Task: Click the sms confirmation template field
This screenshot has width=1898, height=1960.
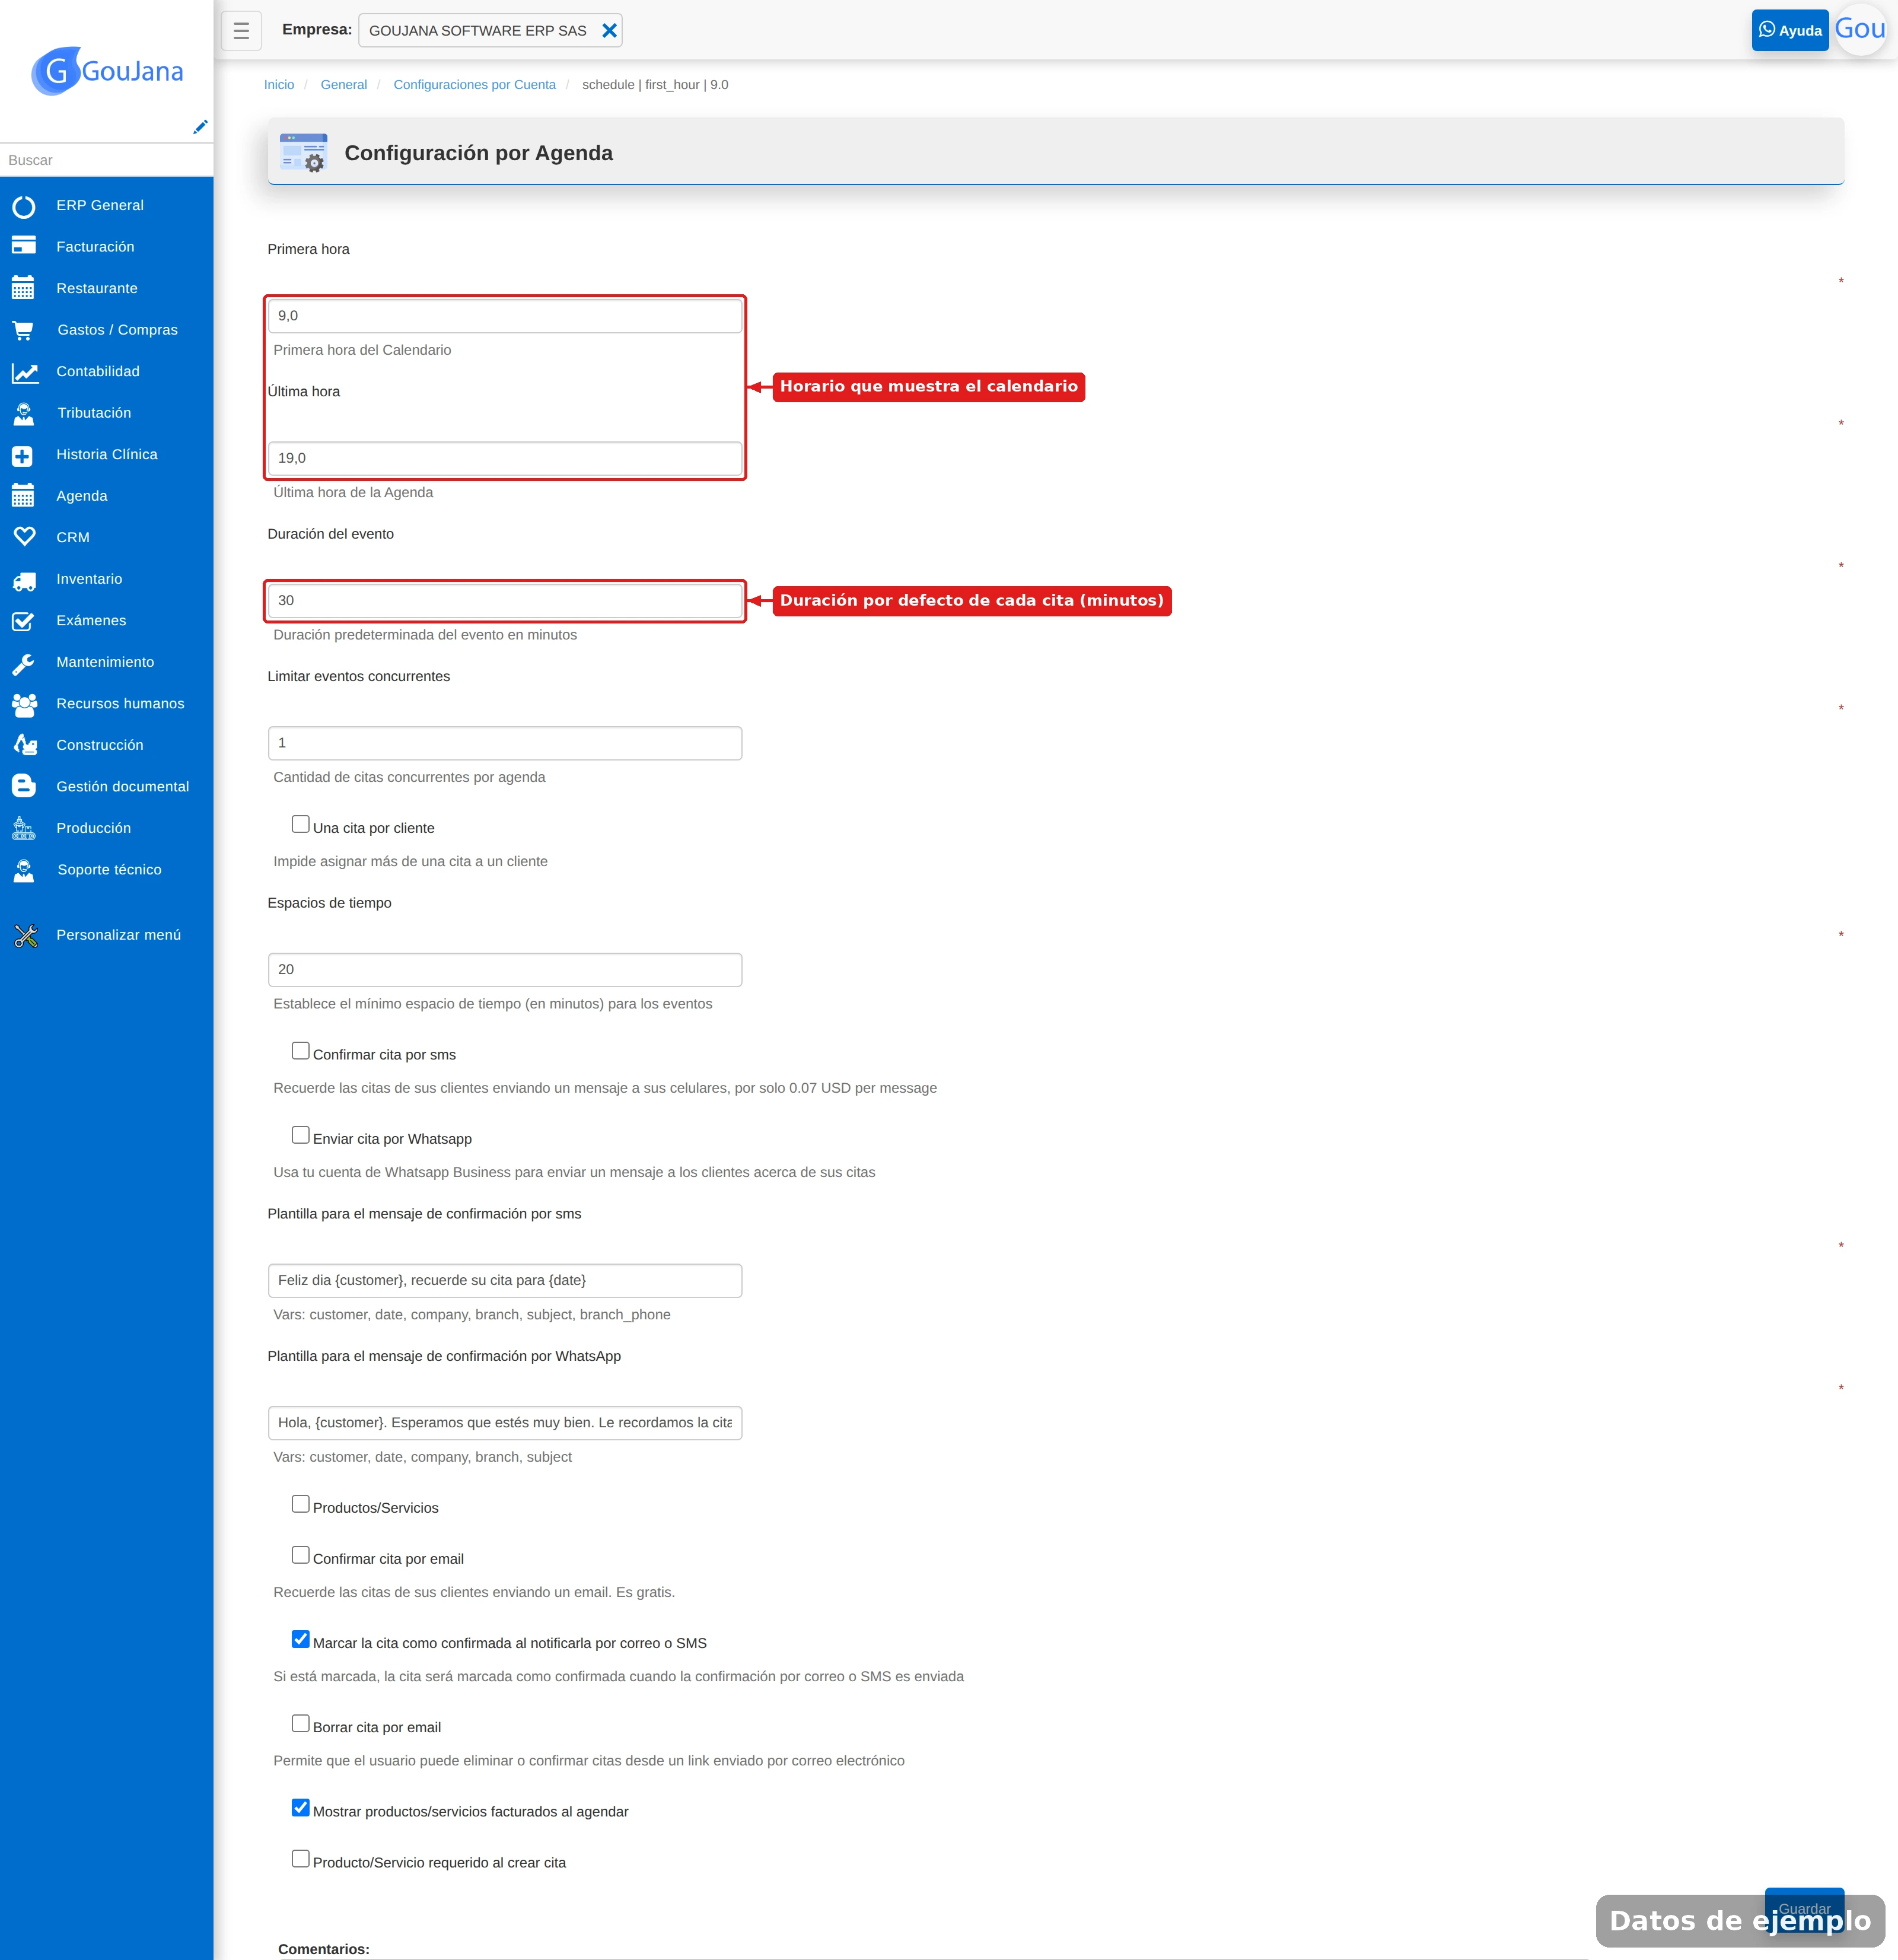Action: coord(505,1281)
